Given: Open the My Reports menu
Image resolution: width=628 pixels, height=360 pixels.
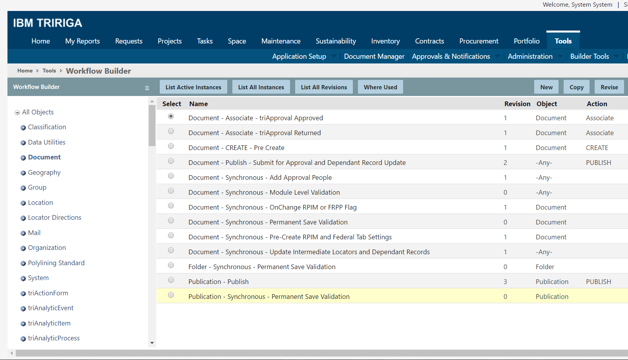Looking at the screenshot, I should coord(82,41).
